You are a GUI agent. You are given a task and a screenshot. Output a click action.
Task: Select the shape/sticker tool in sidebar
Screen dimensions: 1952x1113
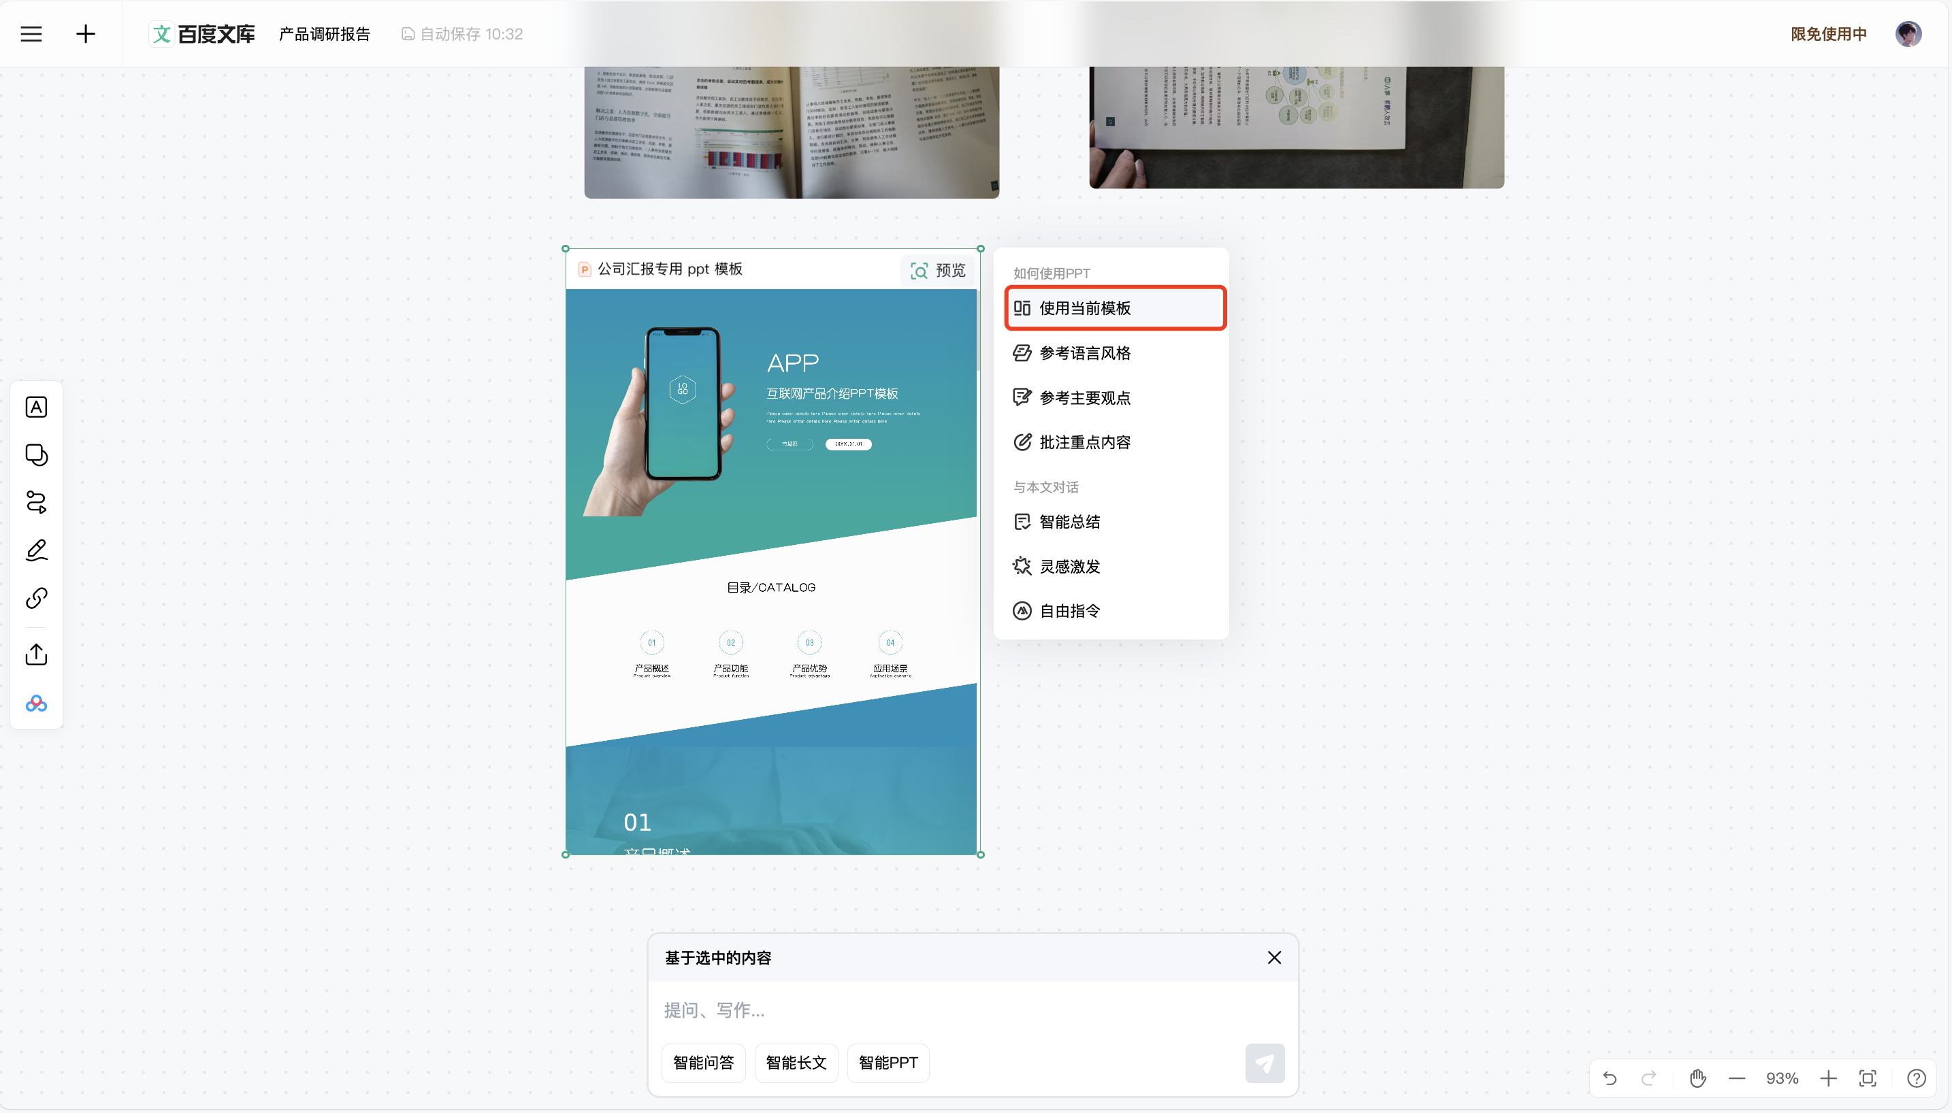36,455
